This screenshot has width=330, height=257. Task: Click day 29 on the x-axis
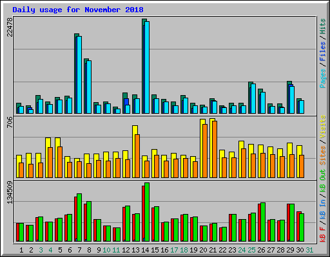(x=290, y=250)
